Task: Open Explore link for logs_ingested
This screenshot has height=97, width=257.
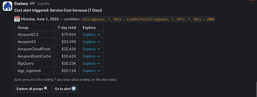Action: (x=91, y=70)
